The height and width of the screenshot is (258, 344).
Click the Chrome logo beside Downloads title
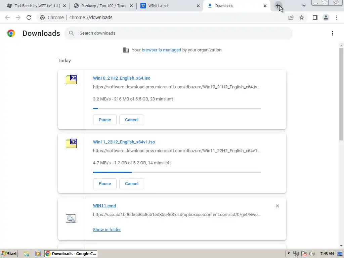click(x=11, y=33)
